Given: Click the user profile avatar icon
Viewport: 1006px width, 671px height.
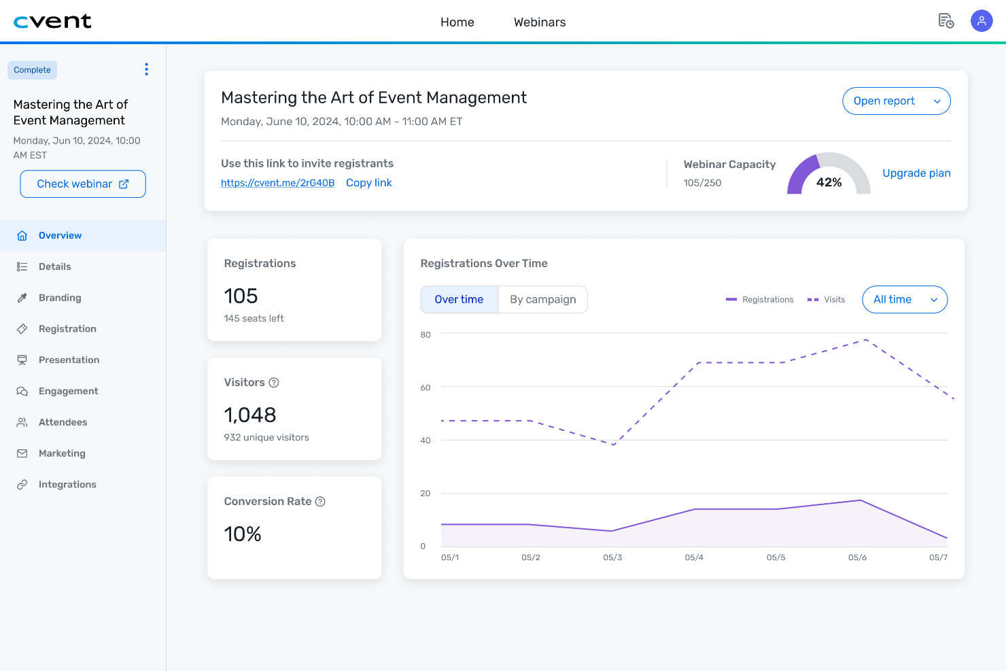Looking at the screenshot, I should pos(982,21).
